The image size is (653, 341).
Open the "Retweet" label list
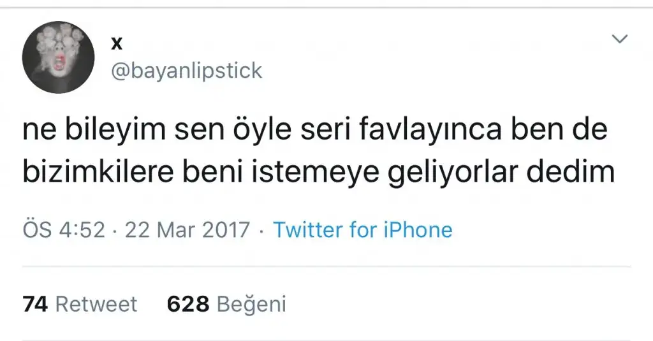click(x=96, y=304)
